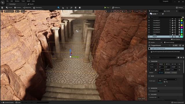The width and height of the screenshot is (185, 104).
Task: Open the Content Drawer
Action: [x=8, y=103]
